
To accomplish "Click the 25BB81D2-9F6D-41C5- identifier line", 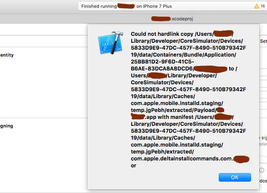I will click(x=162, y=61).
